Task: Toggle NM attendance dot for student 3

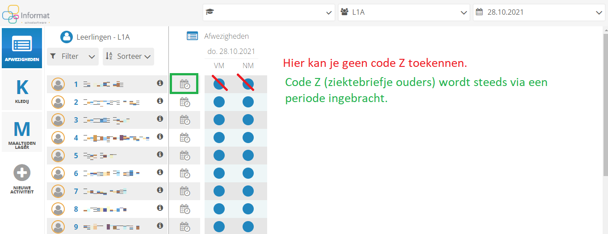Action: point(248,120)
